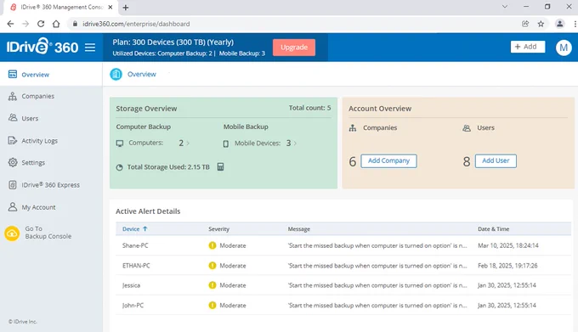Open IDrive 360 Express in sidebar
578x332 pixels.
click(x=51, y=185)
